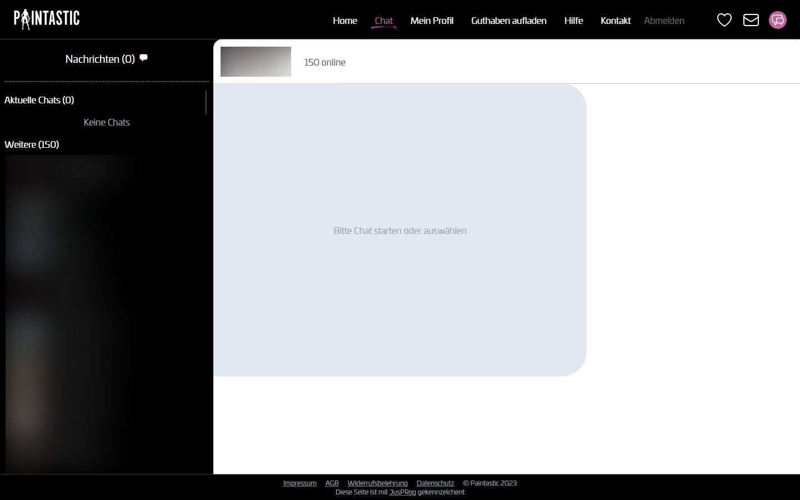Screen dimensions: 800x500
Task: Open Mein Profil
Action: pos(432,21)
